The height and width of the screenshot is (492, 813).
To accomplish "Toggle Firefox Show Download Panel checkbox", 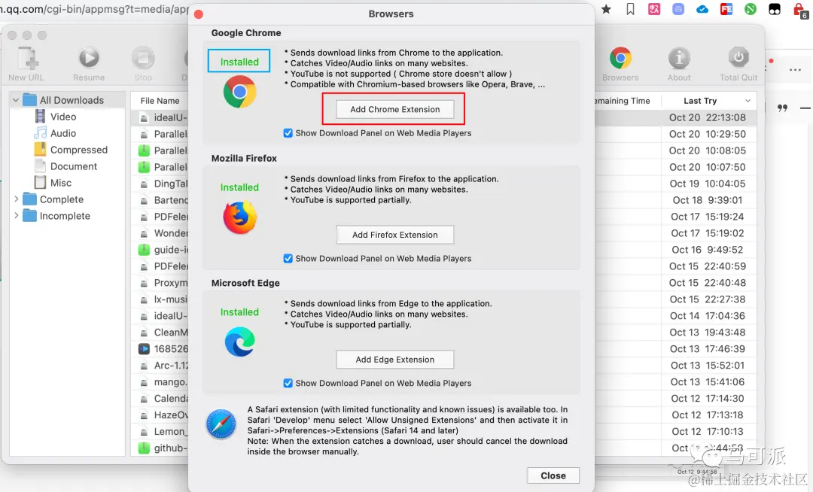I will (288, 259).
